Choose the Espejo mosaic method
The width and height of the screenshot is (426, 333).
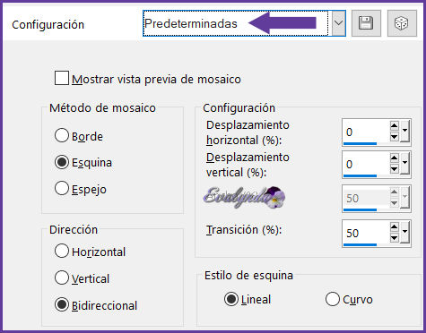[62, 188]
